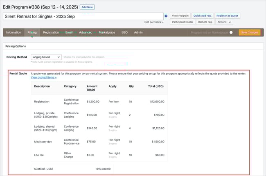This screenshot has height=176, width=266.
Task: Click the marketplace status info icon
Action: 231,32
